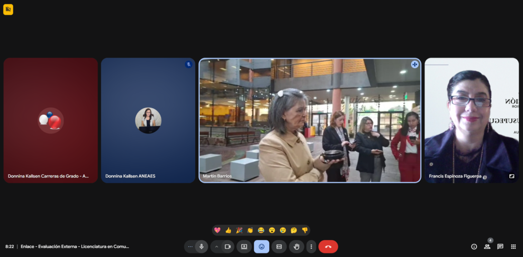This screenshot has height=257, width=523.
Task: Open the activities grid icon
Action: (x=513, y=247)
